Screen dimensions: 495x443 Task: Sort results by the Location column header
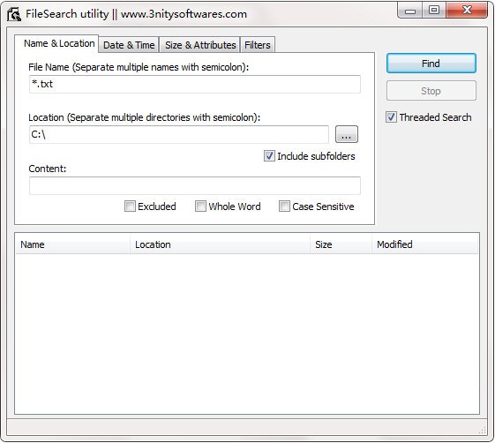[220, 244]
